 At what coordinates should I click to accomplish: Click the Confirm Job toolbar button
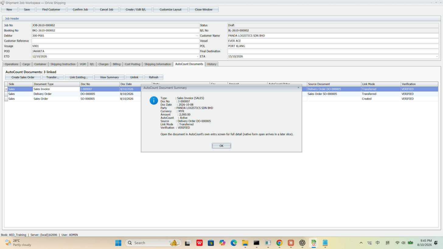point(80,9)
